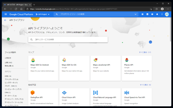Open the browser profile icon
Image resolution: width=173 pixels, height=108 pixels.
coord(162,9)
